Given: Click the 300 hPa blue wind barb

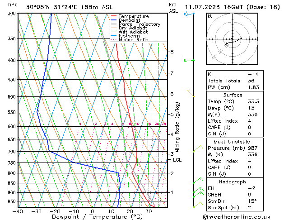Looking at the screenshot, I should tap(189, 14).
